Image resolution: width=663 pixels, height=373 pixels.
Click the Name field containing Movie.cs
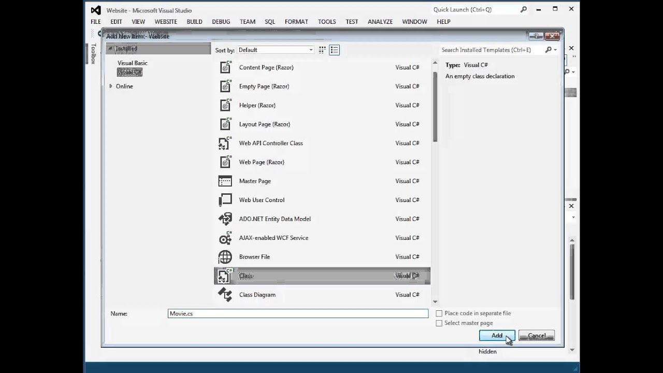(x=298, y=313)
